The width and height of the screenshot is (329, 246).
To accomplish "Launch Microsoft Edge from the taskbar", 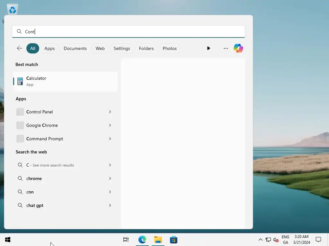I will 142,240.
